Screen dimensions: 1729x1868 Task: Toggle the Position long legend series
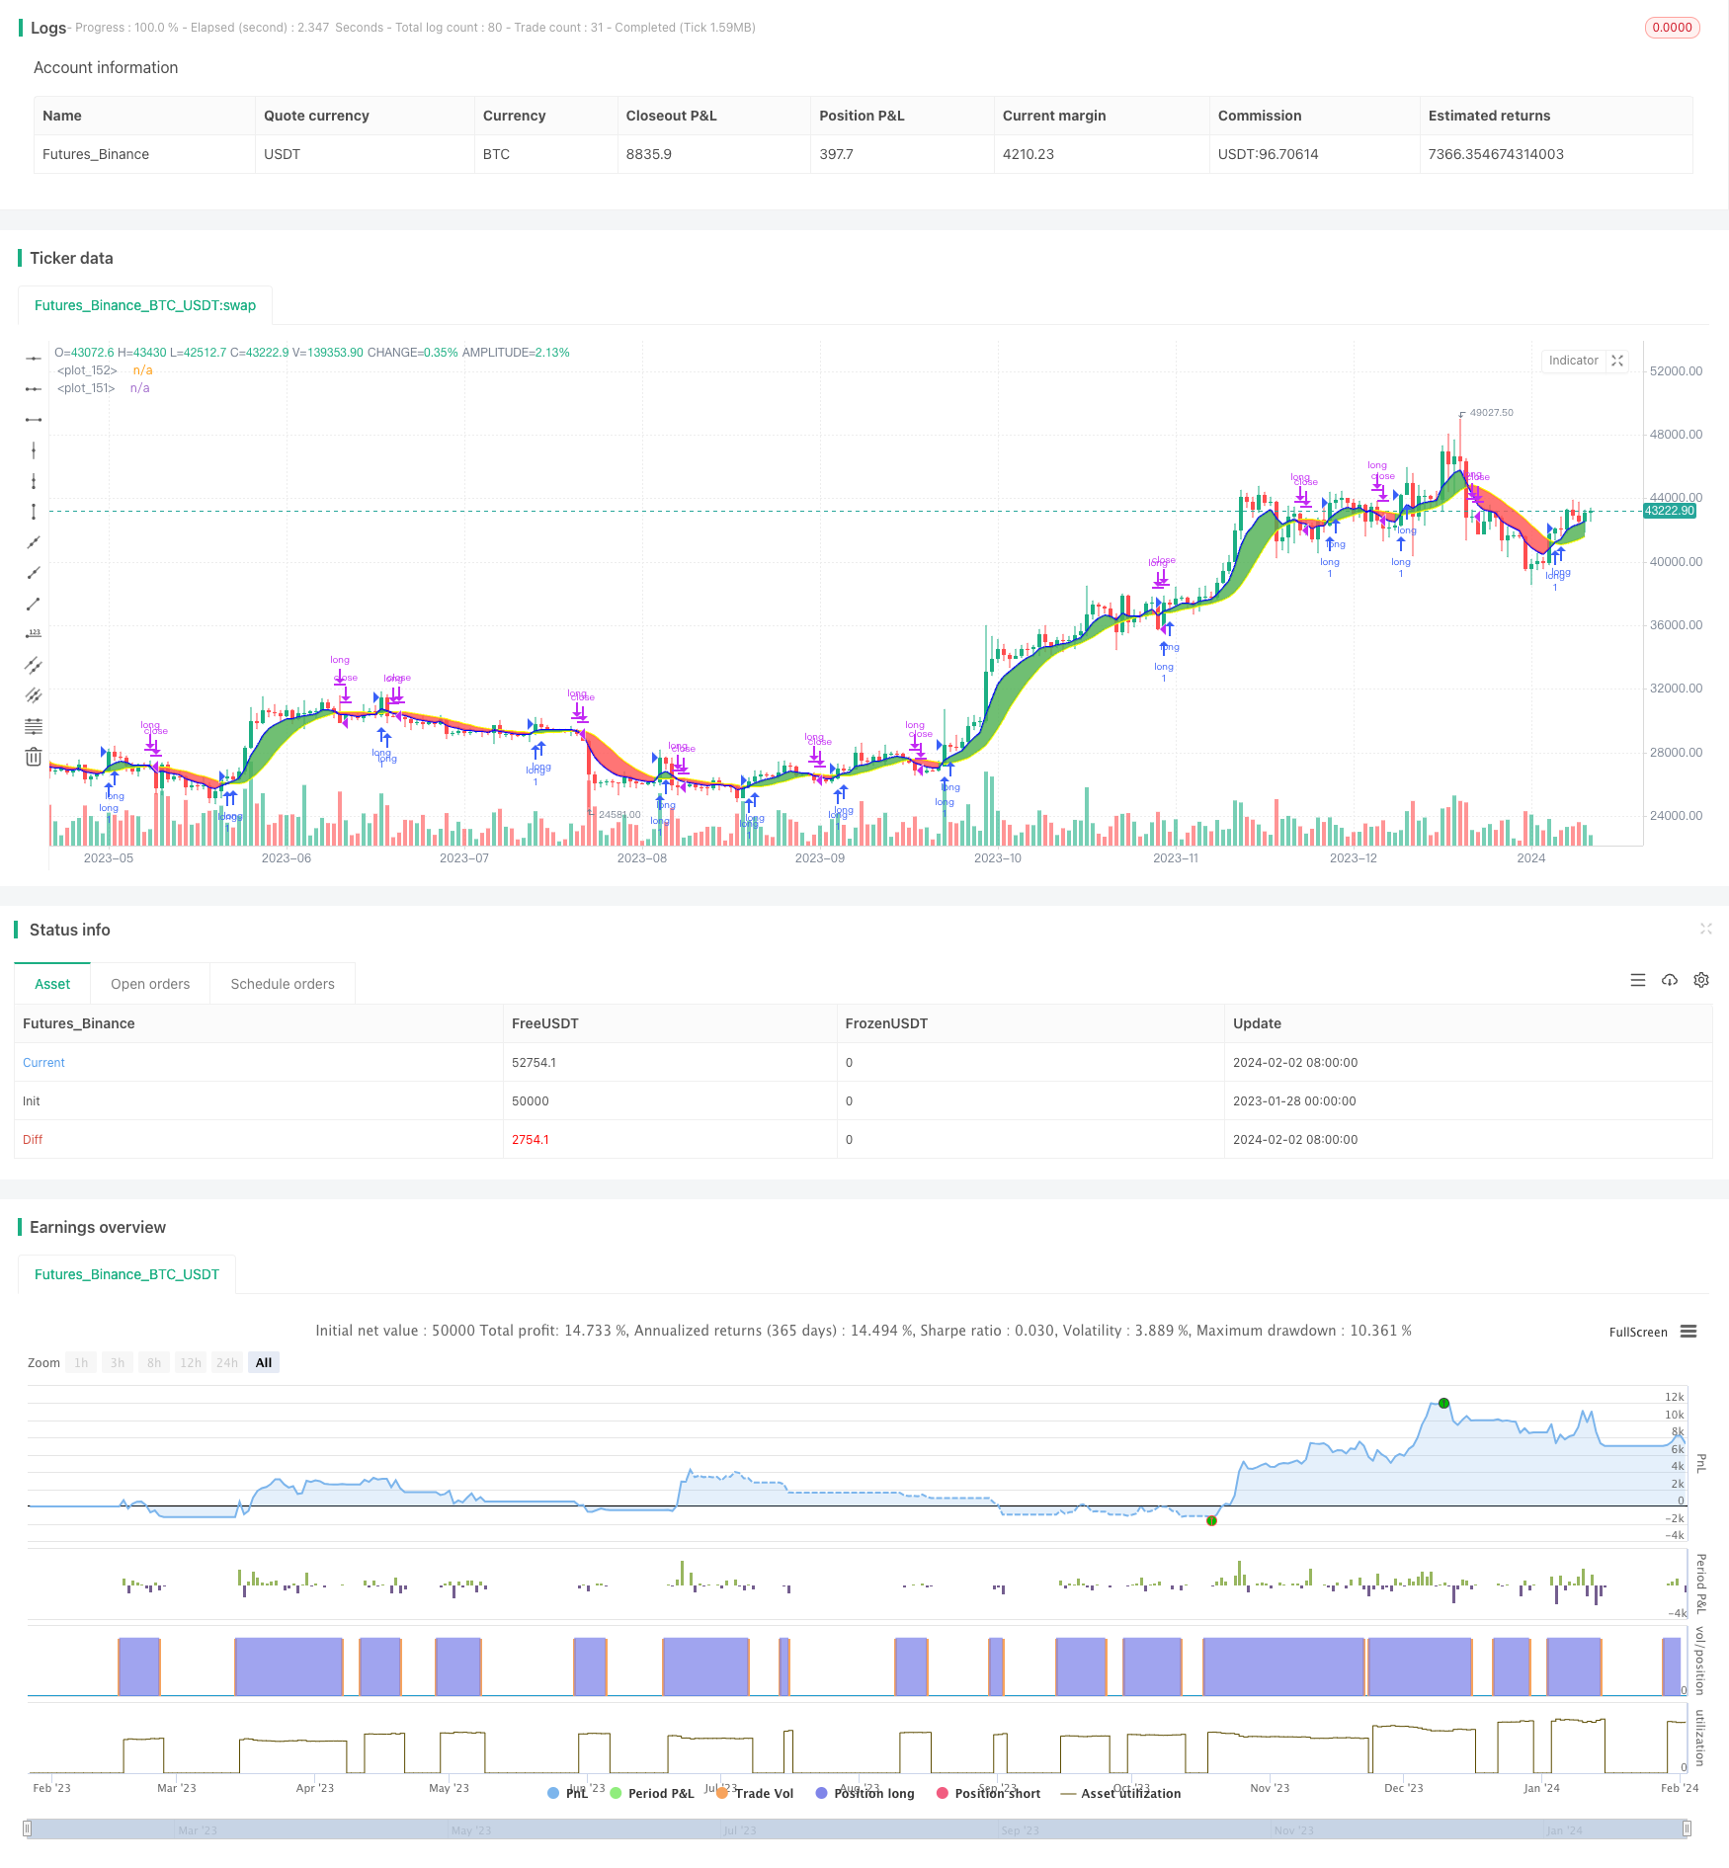point(864,1793)
